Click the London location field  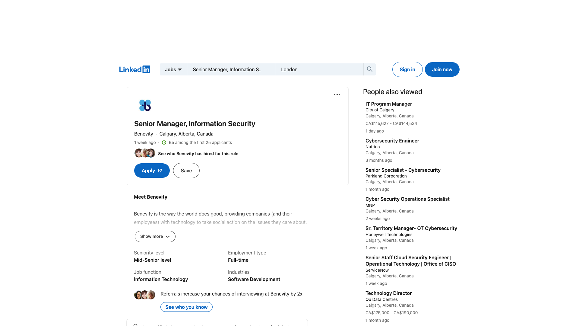coord(319,69)
